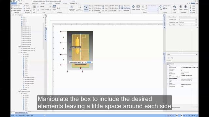Click the absolute value input field
Screen dimensions: 209x117
(89, 62)
